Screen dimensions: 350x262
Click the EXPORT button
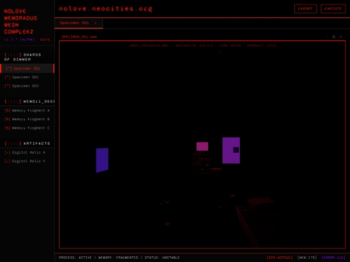[305, 8]
